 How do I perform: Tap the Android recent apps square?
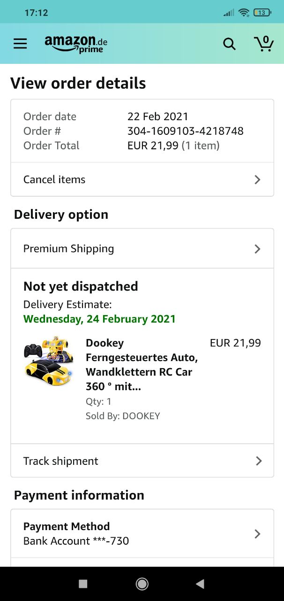pos(83,584)
